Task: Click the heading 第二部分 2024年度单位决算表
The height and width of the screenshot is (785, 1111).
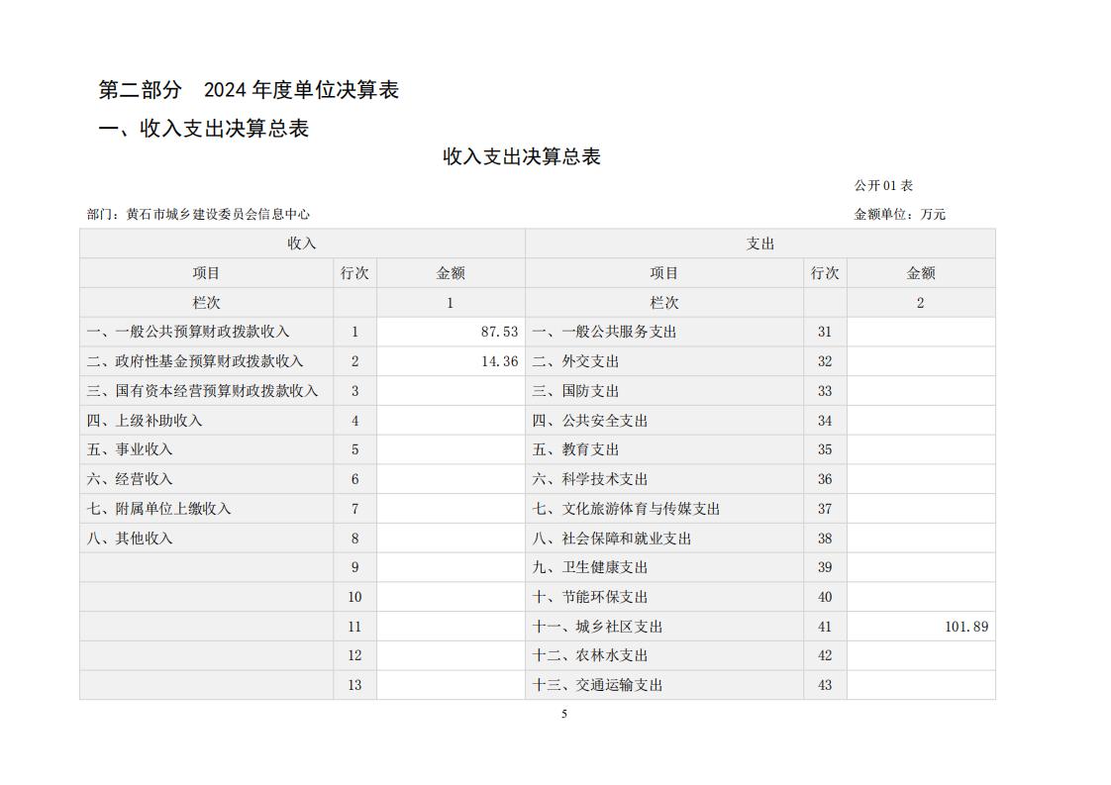Action: click(249, 90)
